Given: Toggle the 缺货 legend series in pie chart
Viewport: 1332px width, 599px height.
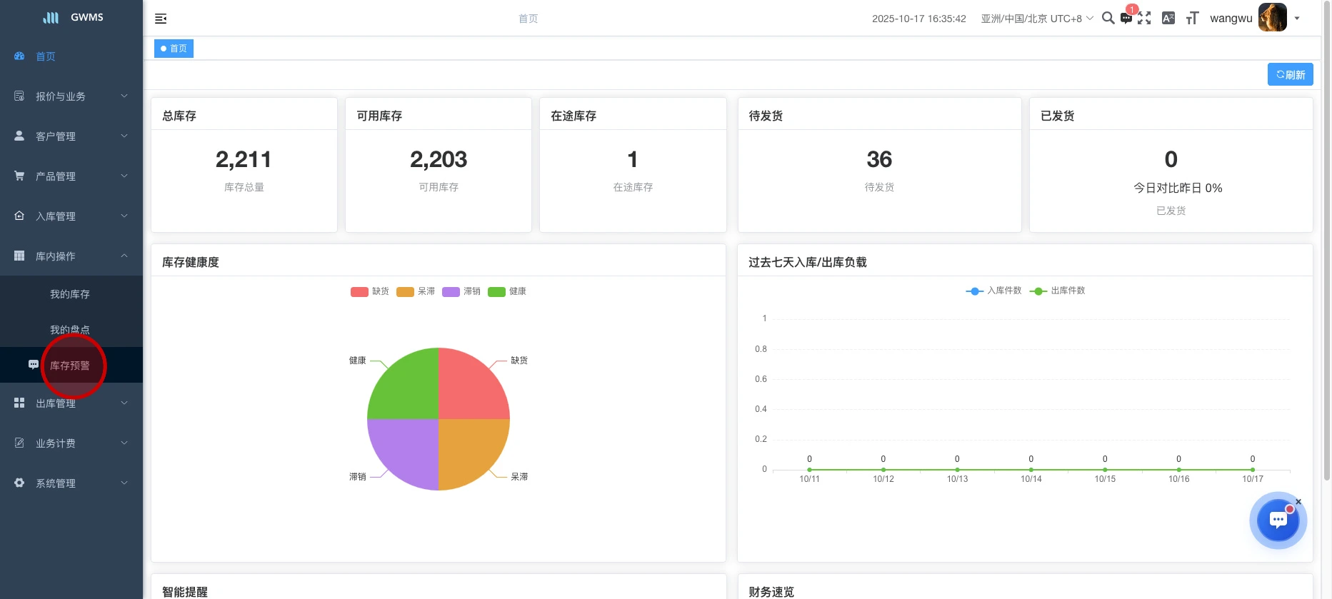Looking at the screenshot, I should point(370,291).
